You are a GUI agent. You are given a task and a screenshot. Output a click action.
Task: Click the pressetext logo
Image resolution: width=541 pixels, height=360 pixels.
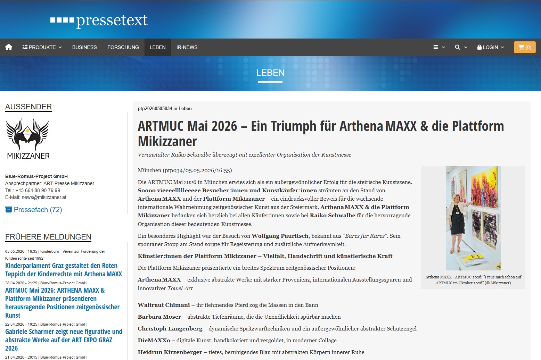(99, 20)
